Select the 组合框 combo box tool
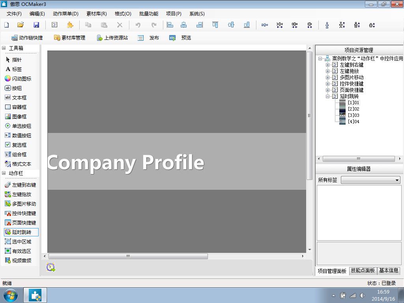Viewport: 404px width, 303px height. click(16, 155)
